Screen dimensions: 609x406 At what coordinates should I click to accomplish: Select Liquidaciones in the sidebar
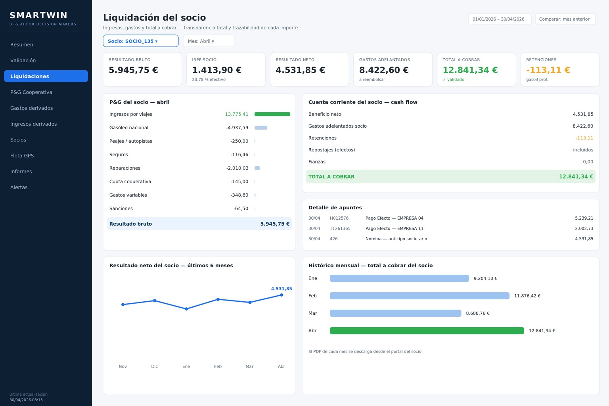tap(46, 76)
